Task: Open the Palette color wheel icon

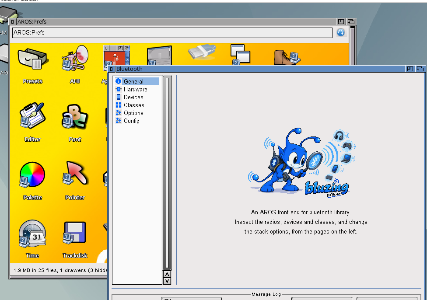Action: pos(32,174)
